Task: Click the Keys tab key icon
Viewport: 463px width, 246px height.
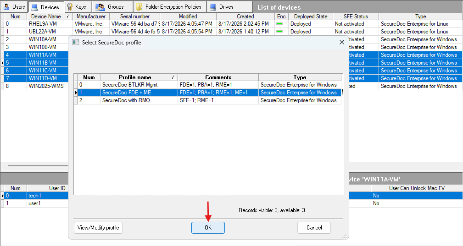Action: (70, 7)
